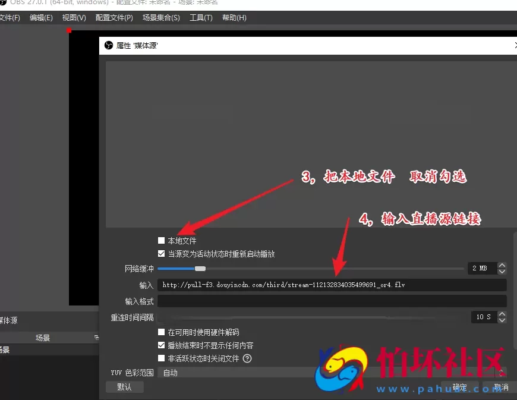Toggle 当源变为活动状态时重新启动播放 checkbox
The image size is (517, 400).
click(162, 254)
